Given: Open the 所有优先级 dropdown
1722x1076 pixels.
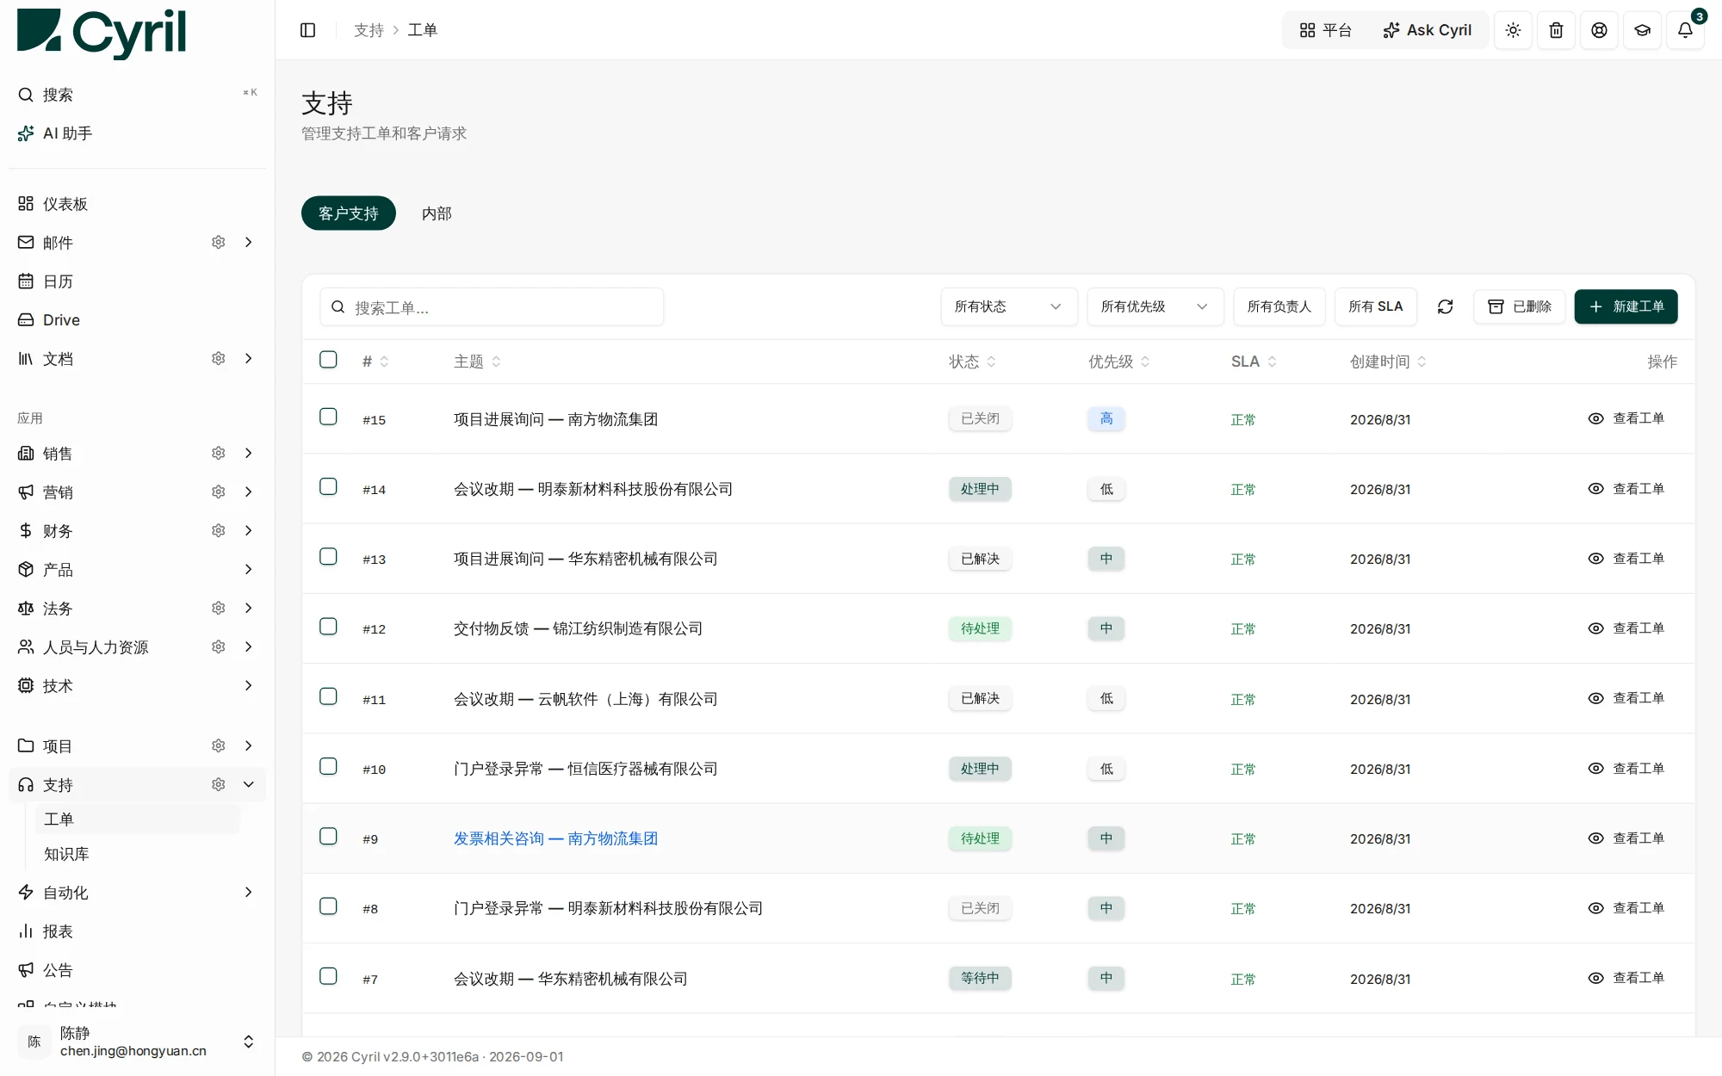Looking at the screenshot, I should click(1155, 306).
